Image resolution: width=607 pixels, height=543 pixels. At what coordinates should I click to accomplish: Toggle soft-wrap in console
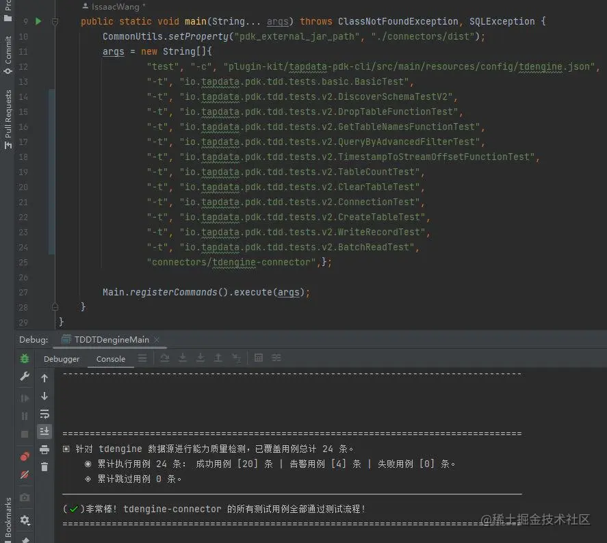[x=44, y=414]
